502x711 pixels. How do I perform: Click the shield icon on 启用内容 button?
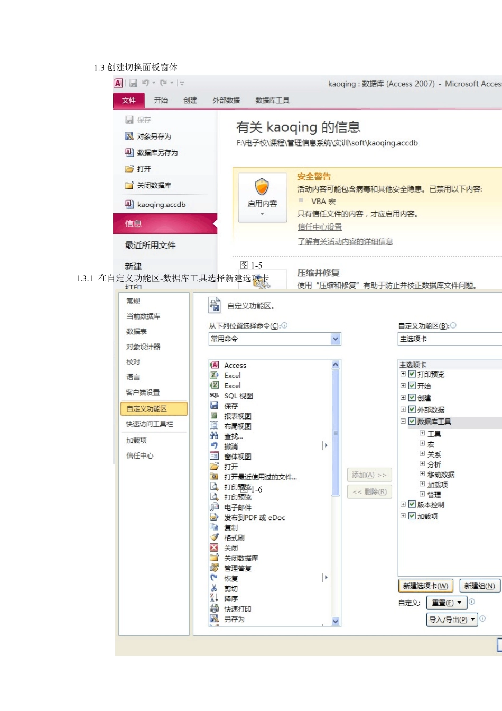pos(262,187)
